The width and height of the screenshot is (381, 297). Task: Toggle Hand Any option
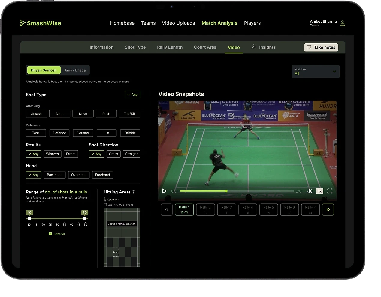pos(34,175)
